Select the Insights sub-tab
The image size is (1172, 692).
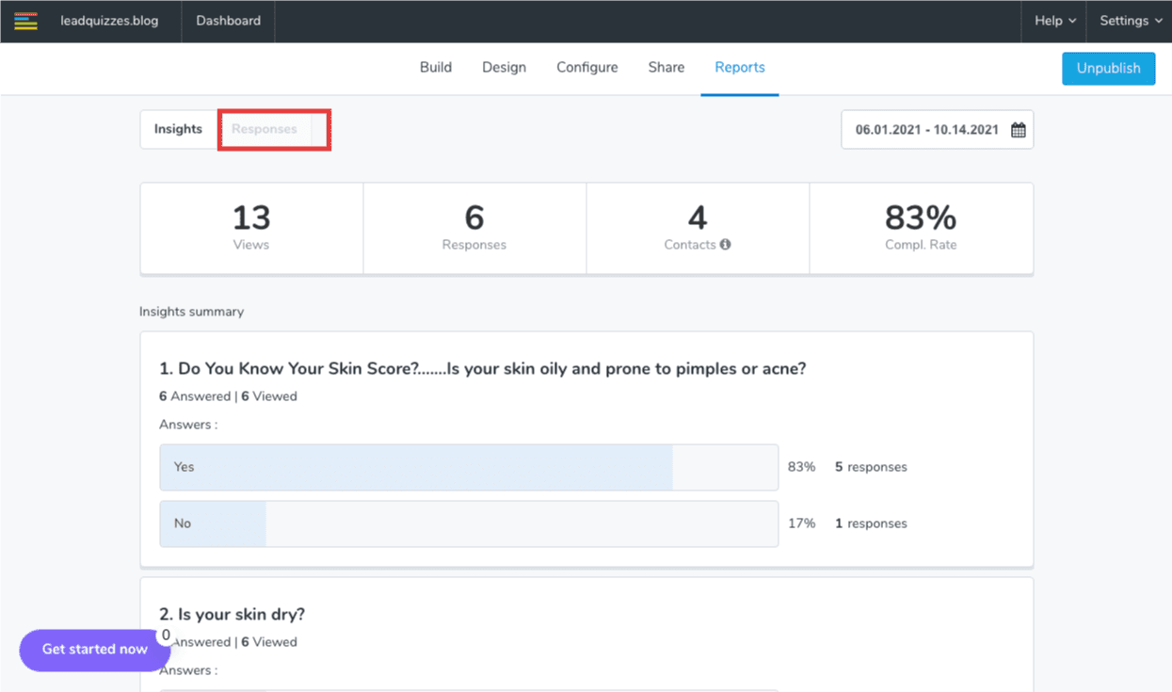click(179, 129)
